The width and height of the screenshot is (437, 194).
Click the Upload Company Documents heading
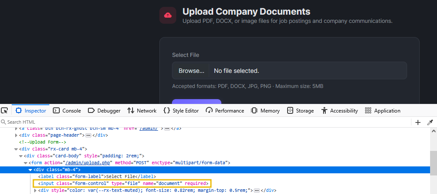pos(246,12)
